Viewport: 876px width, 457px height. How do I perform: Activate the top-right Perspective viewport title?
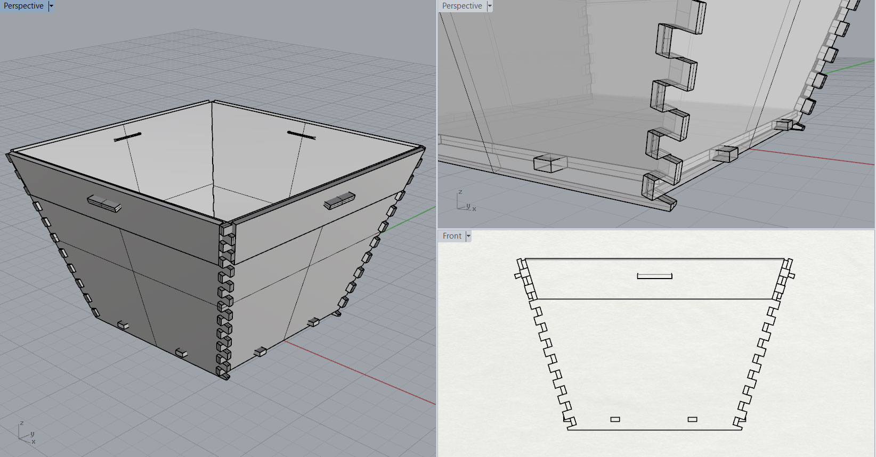click(461, 6)
